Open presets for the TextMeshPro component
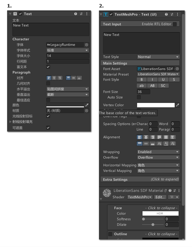The width and height of the screenshot is (192, 247). 172,14
